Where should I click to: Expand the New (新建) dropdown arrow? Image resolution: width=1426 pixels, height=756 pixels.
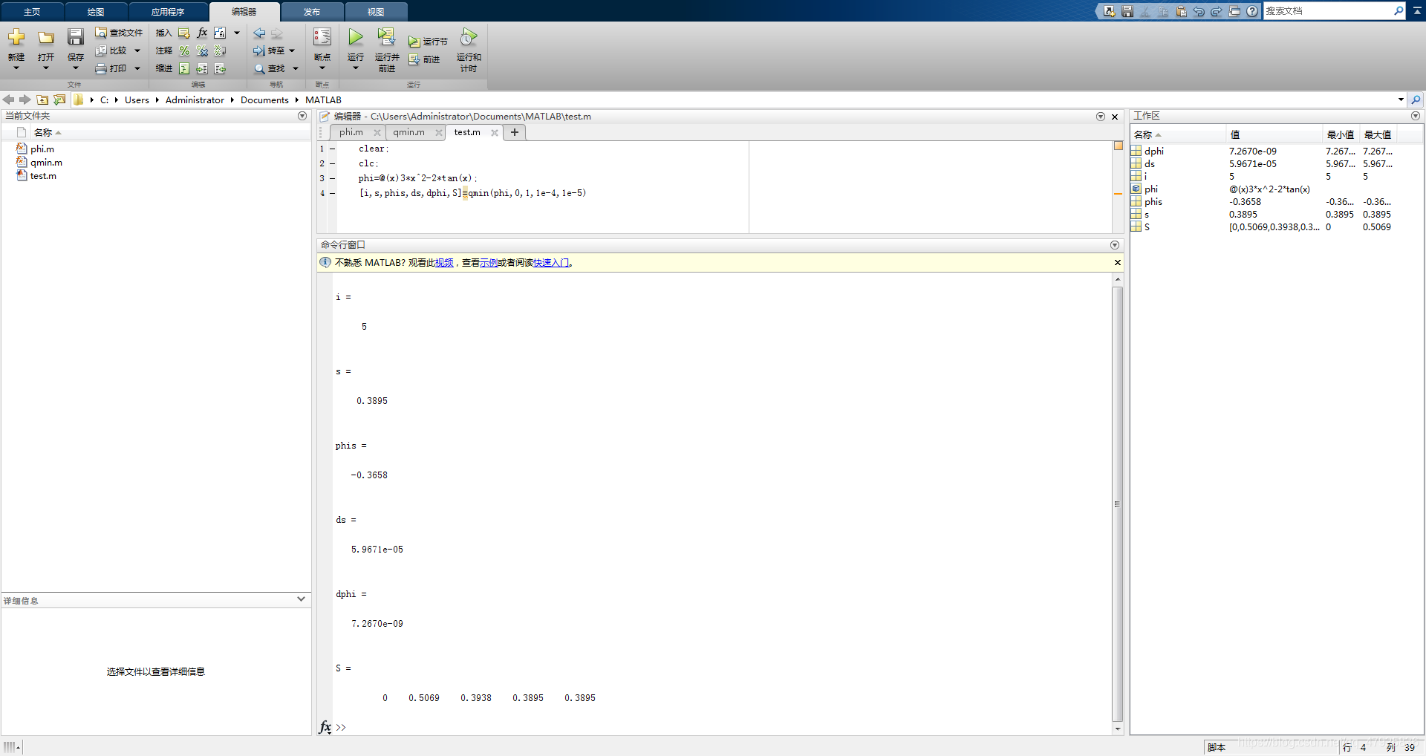16,68
